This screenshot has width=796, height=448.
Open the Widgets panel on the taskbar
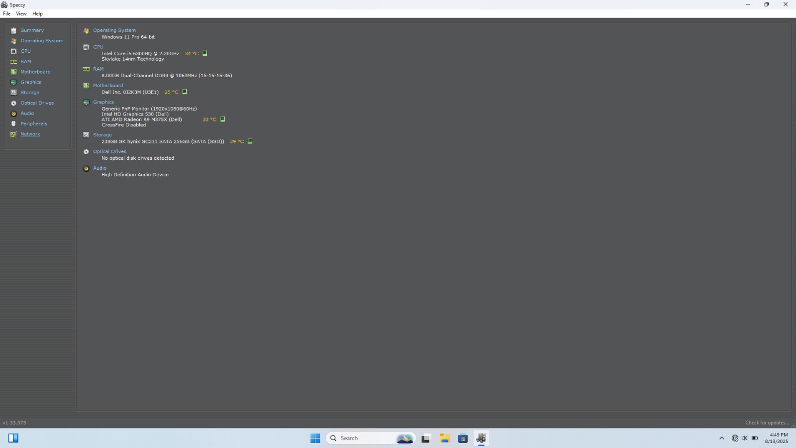[x=13, y=438]
